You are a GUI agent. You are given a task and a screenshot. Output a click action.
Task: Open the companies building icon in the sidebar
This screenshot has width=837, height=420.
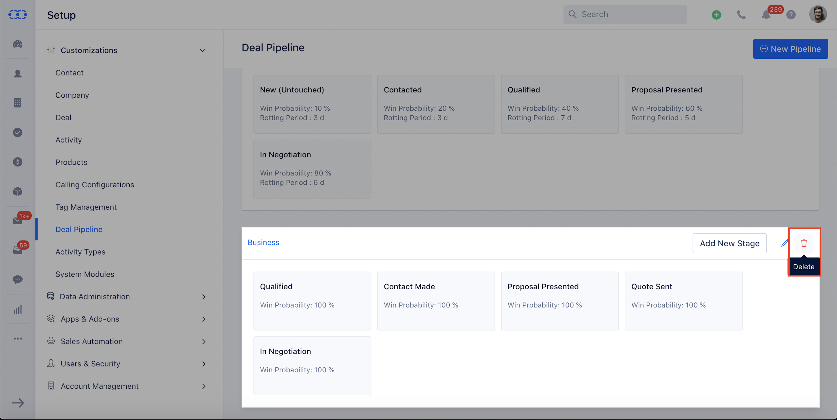tap(17, 103)
